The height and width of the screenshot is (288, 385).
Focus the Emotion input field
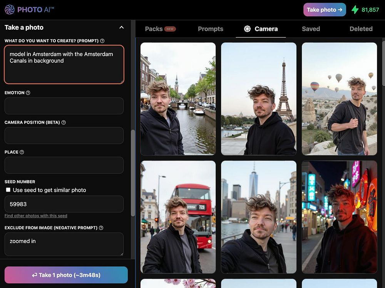tap(64, 106)
